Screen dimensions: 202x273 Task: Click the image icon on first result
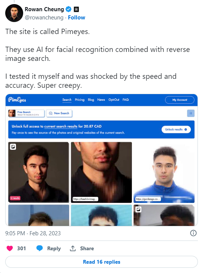pos(13,147)
